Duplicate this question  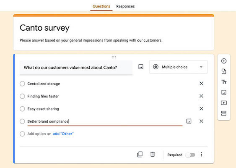(x=140, y=154)
